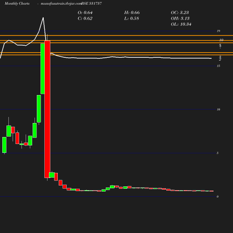Click the tall red crash candlestick
Viewport: 233px width, 233px height.
48,109
